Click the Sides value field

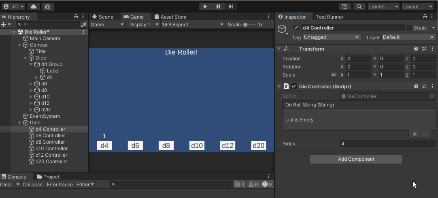point(388,144)
